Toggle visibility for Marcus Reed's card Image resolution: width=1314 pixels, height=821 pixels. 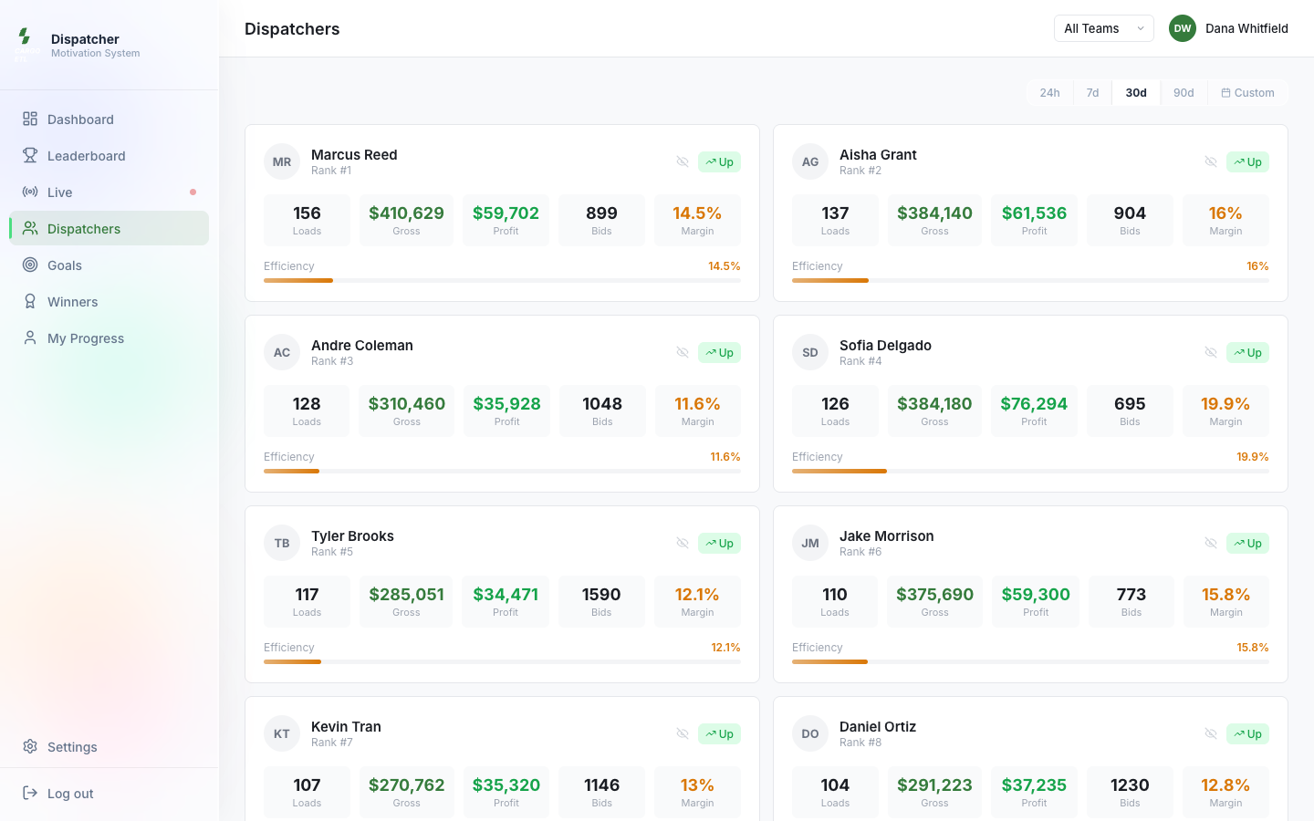tap(683, 161)
